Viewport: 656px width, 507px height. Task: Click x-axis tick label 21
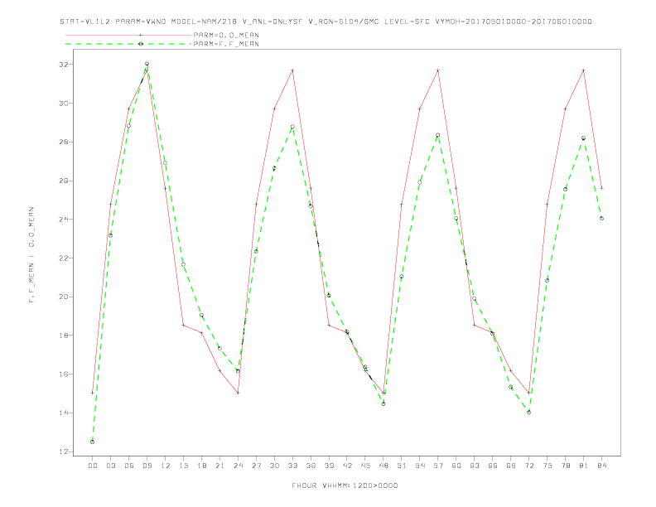(x=219, y=466)
